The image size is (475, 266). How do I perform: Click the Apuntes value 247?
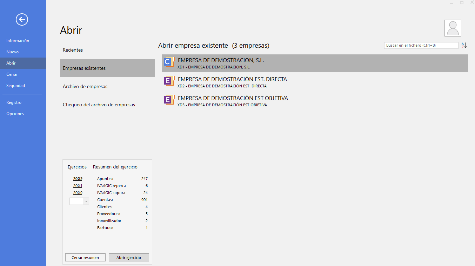tap(145, 179)
